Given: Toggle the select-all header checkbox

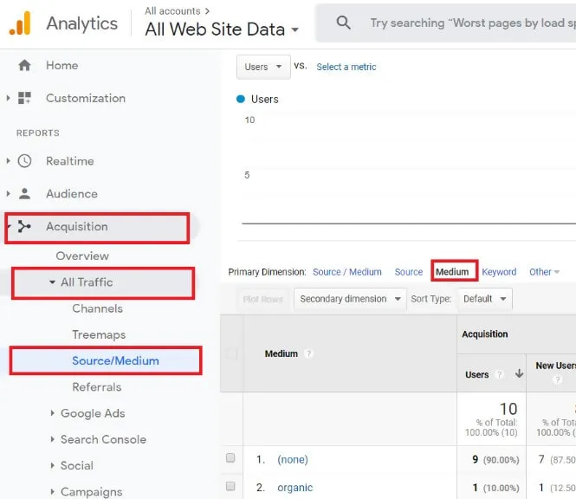Looking at the screenshot, I should click(x=231, y=353).
